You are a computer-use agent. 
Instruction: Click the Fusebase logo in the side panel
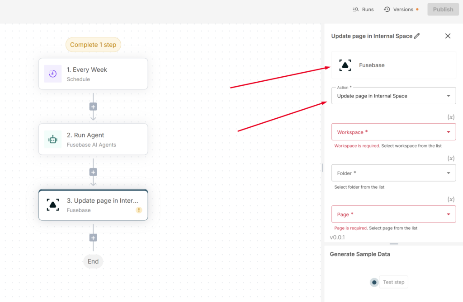(x=345, y=65)
